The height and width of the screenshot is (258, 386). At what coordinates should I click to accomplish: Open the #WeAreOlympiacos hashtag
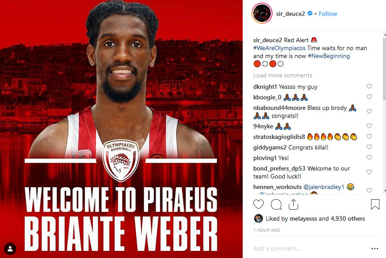point(280,48)
